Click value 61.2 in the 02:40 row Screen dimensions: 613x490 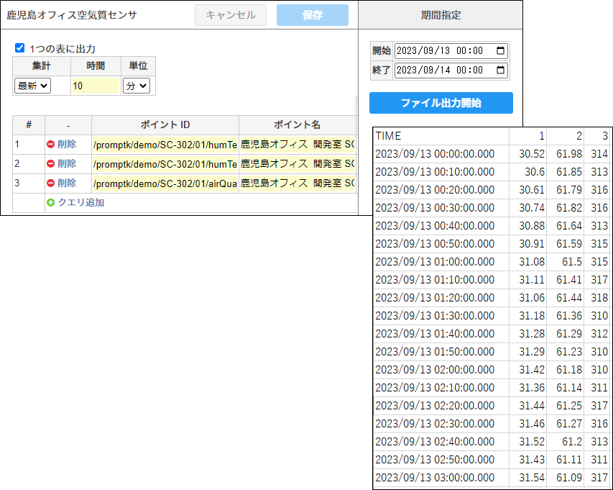(x=572, y=442)
